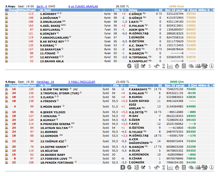
Task: Click the dollar sign icon under race 3
Action: (150, 66)
